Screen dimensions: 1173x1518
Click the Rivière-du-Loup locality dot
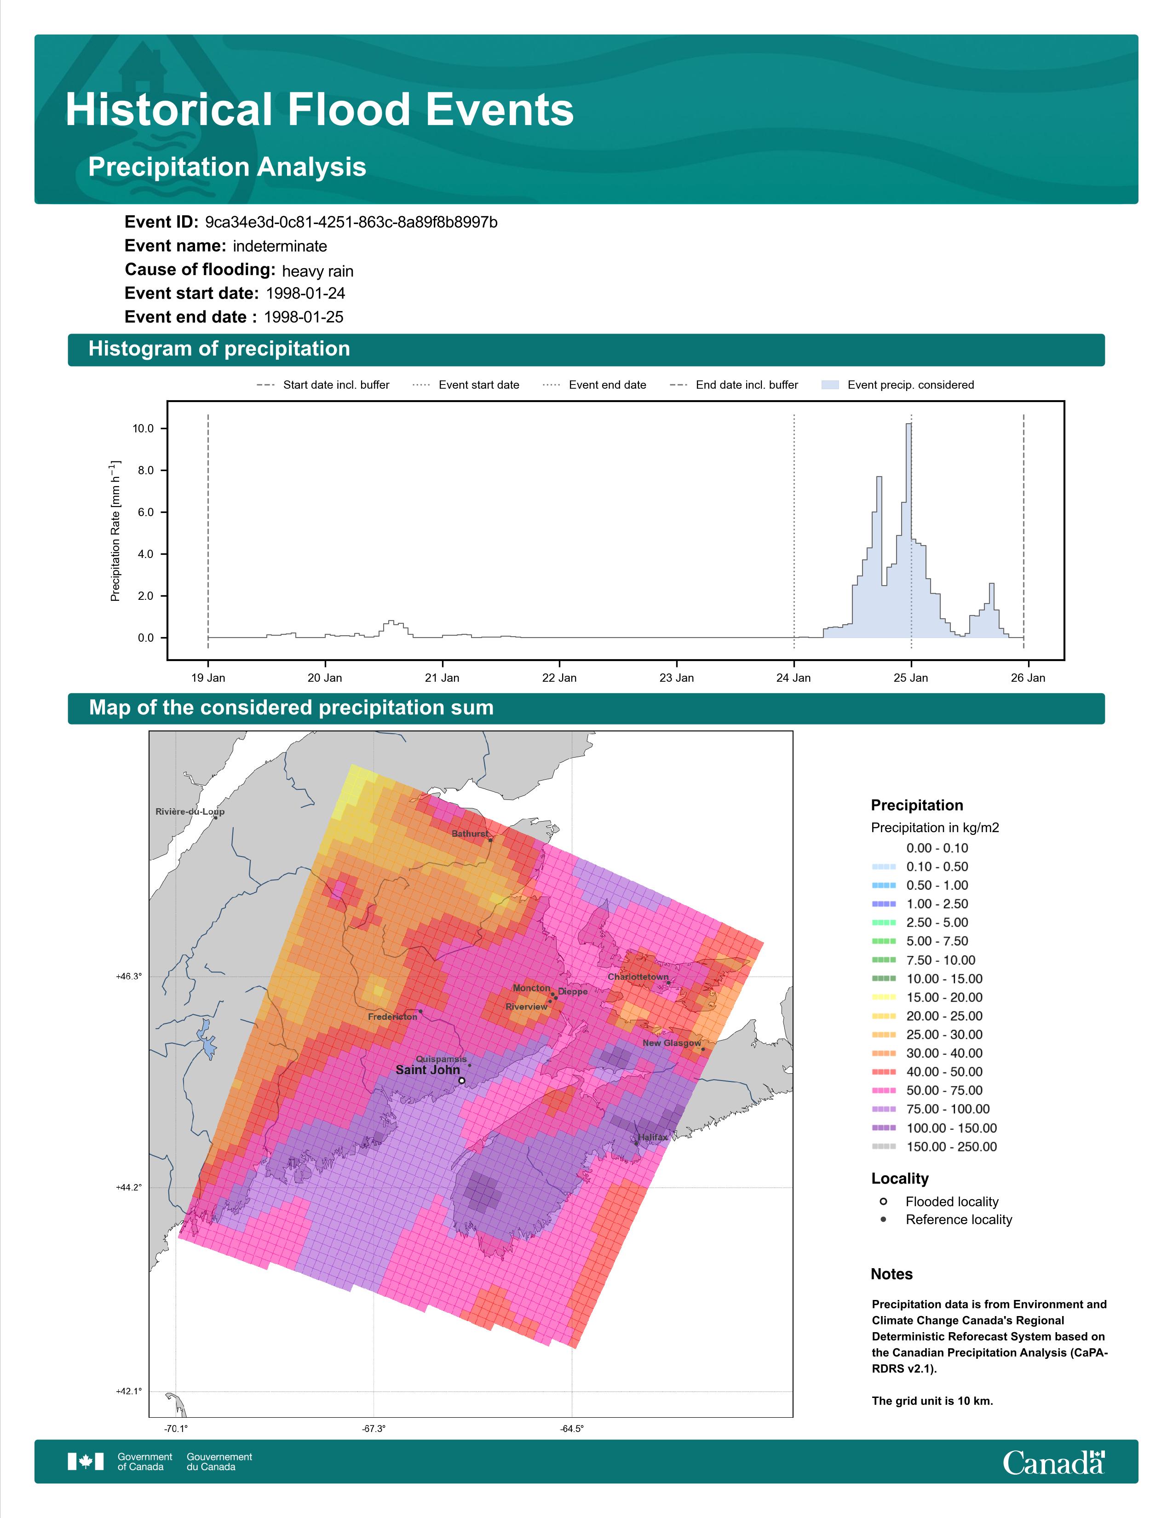point(215,817)
